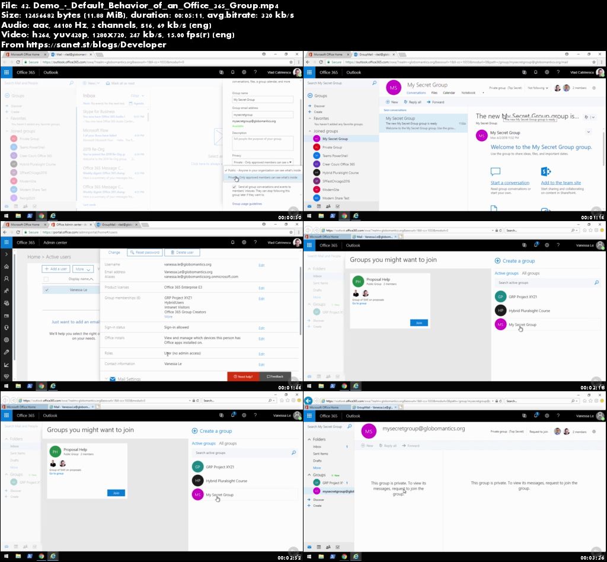Select Hybrid Pluralsight Course in 00:02:18 groups list

click(547, 311)
